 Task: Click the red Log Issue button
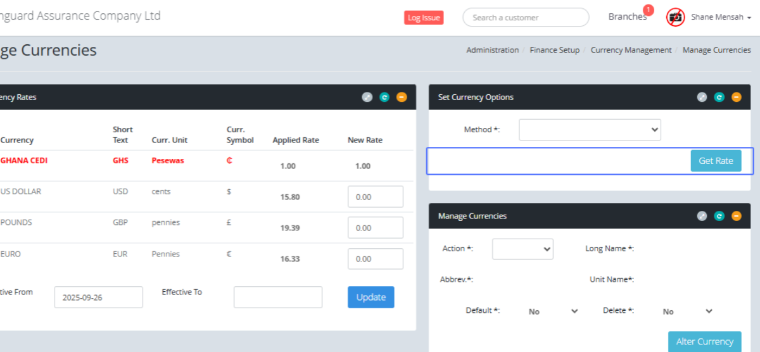point(424,18)
